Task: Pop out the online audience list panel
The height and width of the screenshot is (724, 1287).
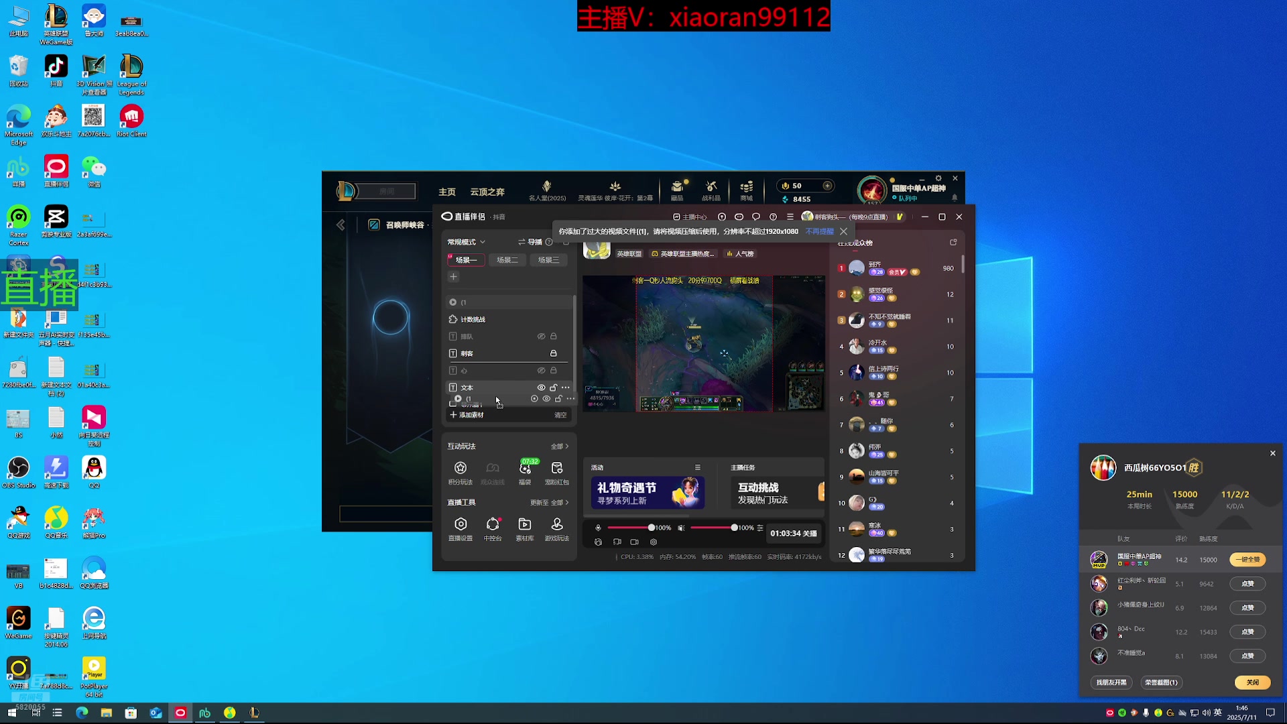Action: coord(953,243)
